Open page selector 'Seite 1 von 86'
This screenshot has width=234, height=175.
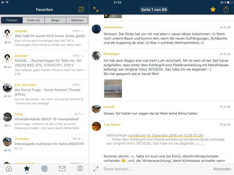(x=154, y=10)
